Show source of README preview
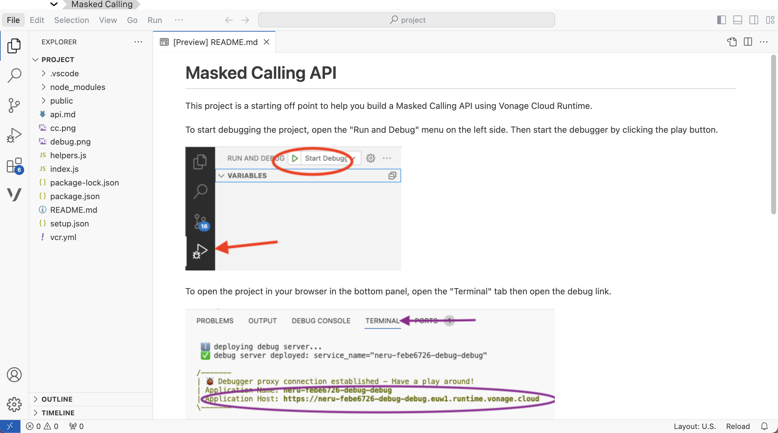The width and height of the screenshot is (778, 433). (x=732, y=42)
